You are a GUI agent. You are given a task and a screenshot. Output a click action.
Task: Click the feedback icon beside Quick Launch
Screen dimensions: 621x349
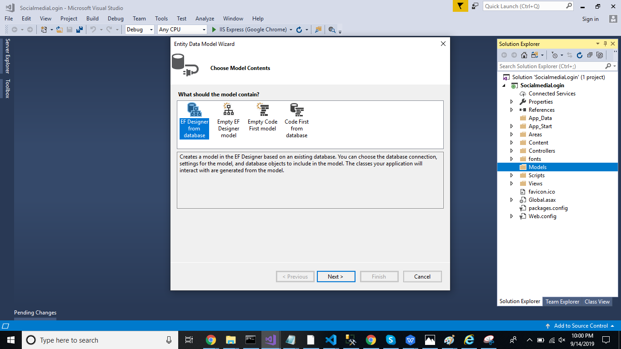coord(475,6)
